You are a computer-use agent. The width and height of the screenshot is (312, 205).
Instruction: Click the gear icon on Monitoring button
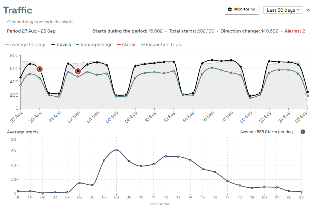230,9
